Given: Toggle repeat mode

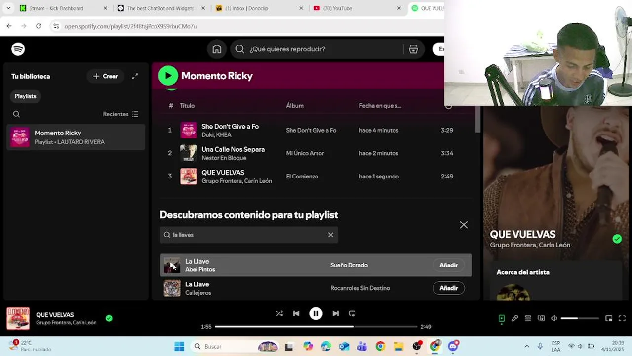Looking at the screenshot, I should coord(352,313).
